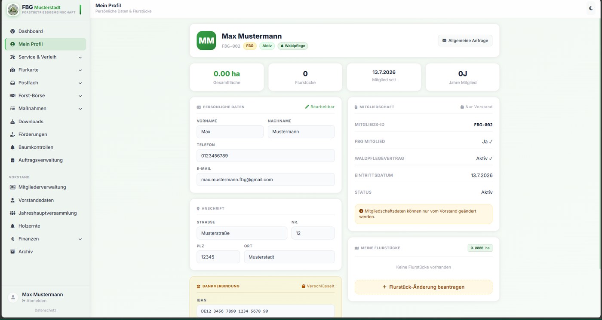Click the green MM avatar
The image size is (602, 320).
click(206, 40)
